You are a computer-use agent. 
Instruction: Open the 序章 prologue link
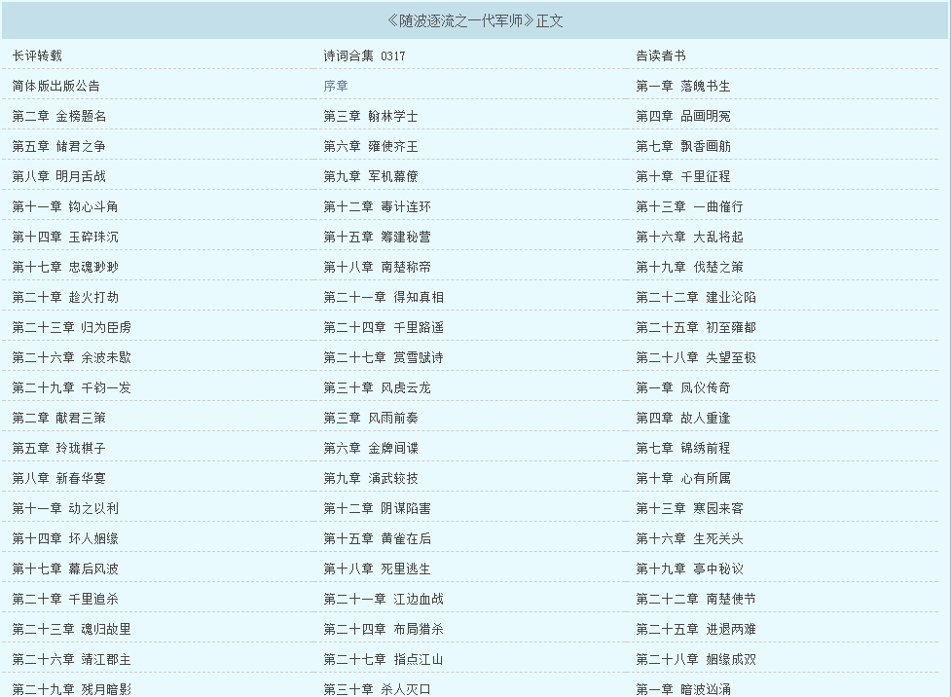[x=336, y=86]
